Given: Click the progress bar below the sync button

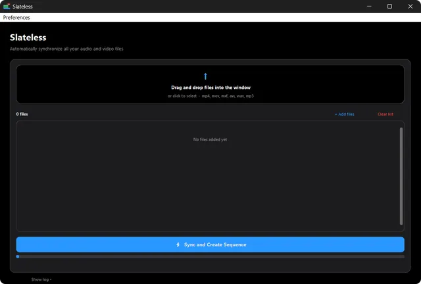Looking at the screenshot, I should (210, 256).
